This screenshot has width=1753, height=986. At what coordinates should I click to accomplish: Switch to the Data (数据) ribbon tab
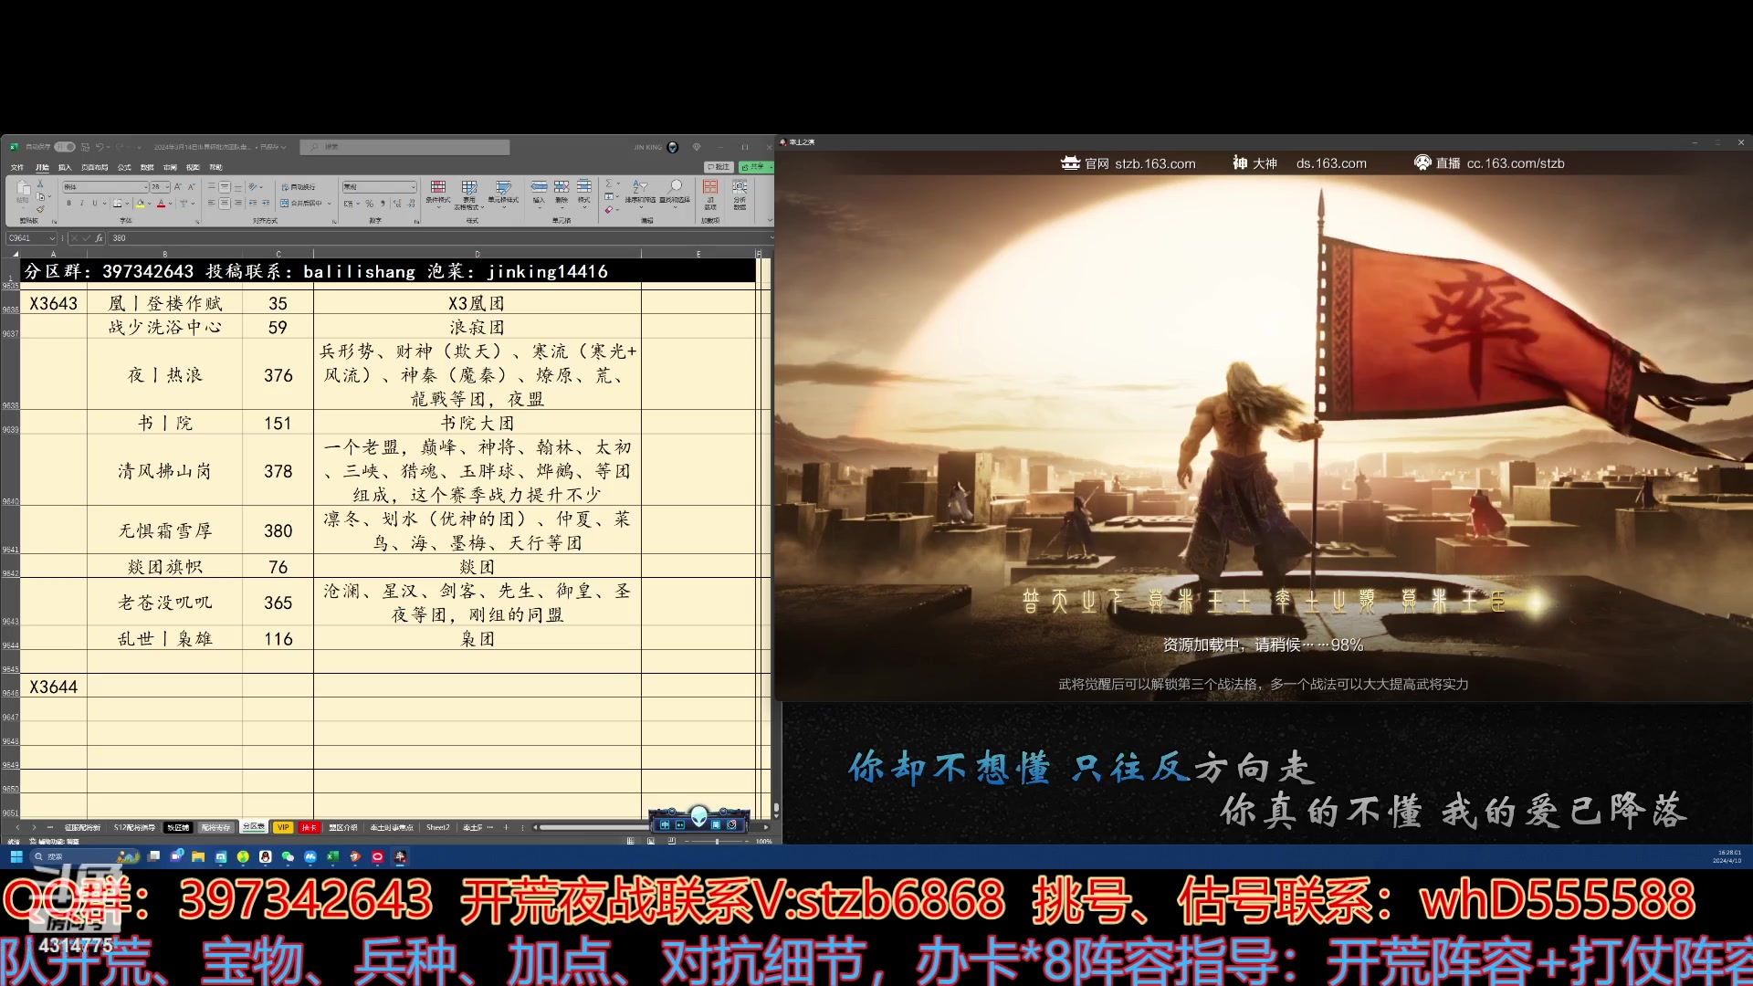[147, 167]
